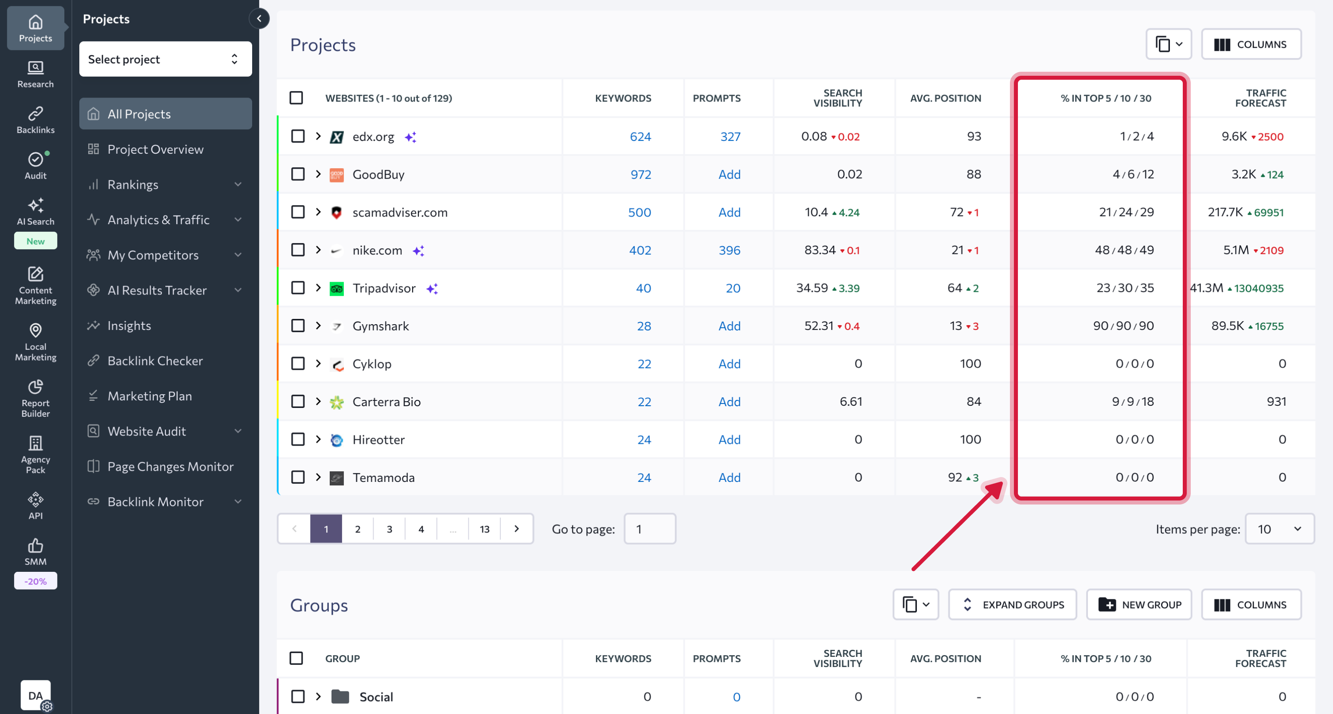1333x714 pixels.
Task: Open Marketing Plan in sidebar
Action: click(x=166, y=396)
